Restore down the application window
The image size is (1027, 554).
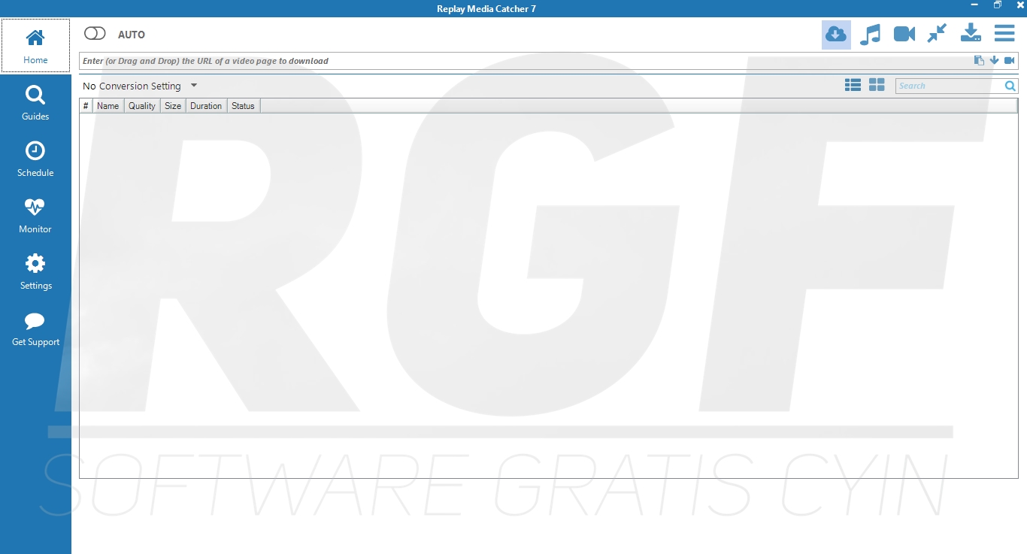pyautogui.click(x=998, y=5)
